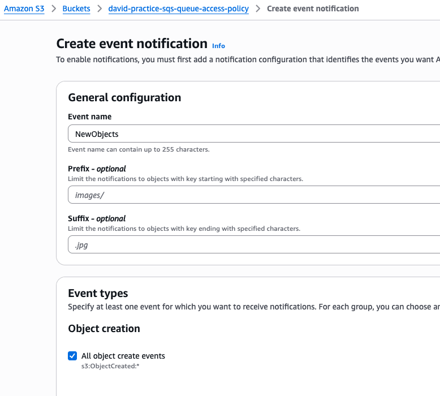440x396 pixels.
Task: Click the chevron before the current breadcrumb page
Action: [x=258, y=9]
